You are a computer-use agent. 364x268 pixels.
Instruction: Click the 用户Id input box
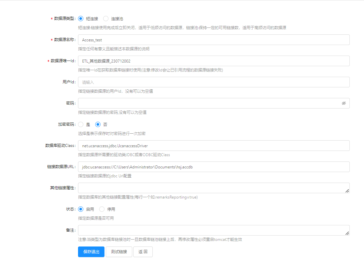coord(214,82)
